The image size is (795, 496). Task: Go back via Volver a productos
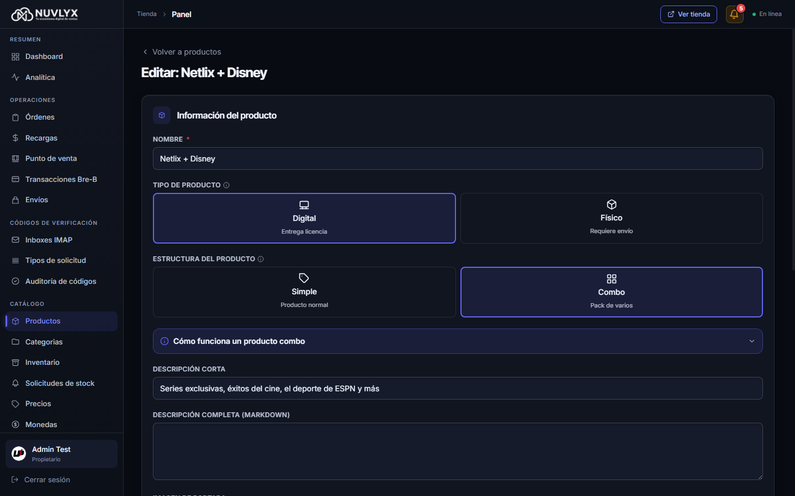[182, 52]
